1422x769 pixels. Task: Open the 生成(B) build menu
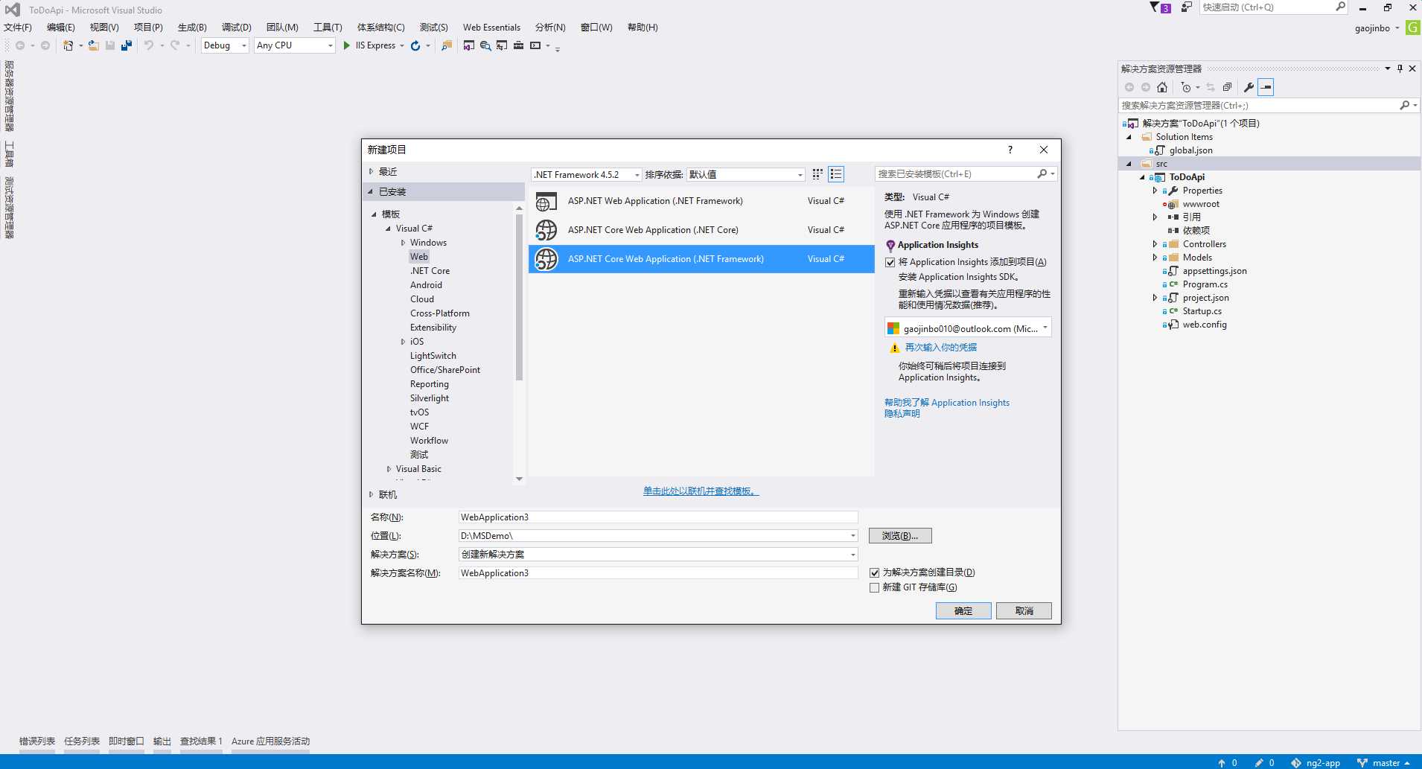point(192,28)
